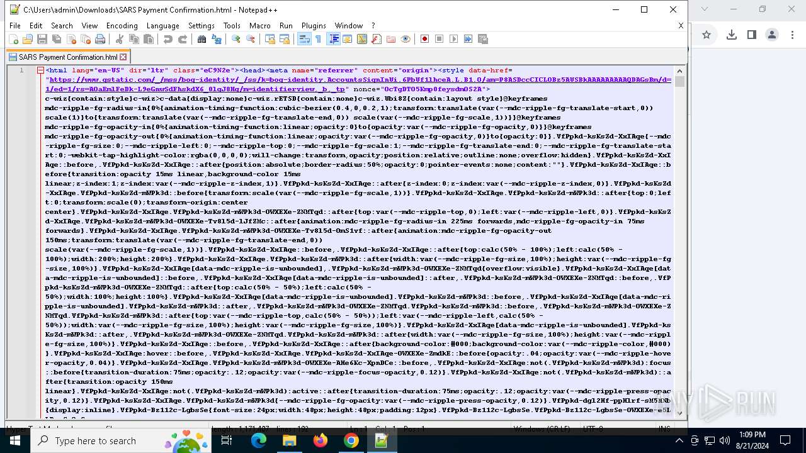This screenshot has width=806, height=453.
Task: Click the vertical scrollbar thumb in the editor
Action: pos(679,82)
